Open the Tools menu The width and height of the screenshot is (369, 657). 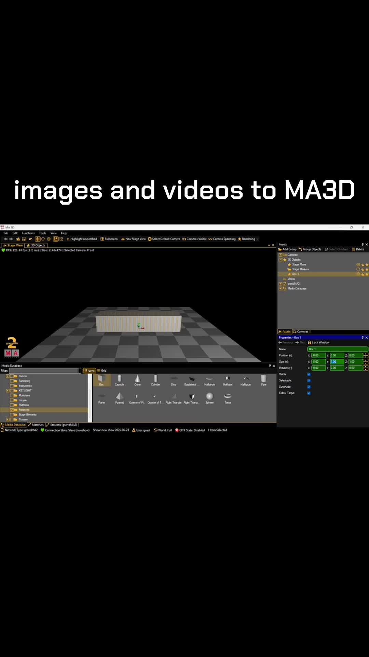[42, 233]
